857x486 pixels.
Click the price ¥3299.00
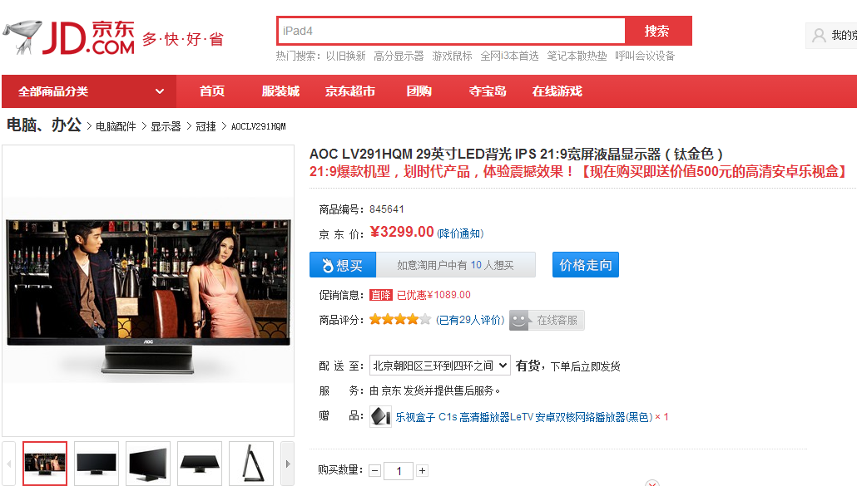[x=402, y=232]
